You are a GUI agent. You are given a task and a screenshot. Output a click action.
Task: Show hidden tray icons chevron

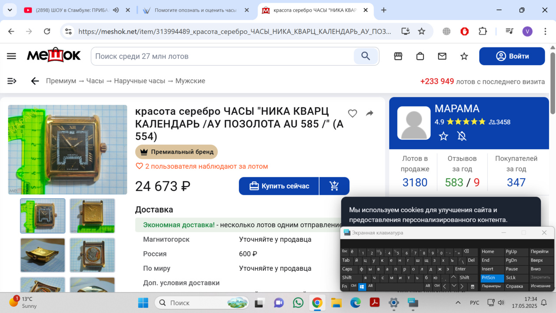[458, 303]
